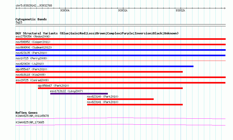Open variant label dgv956n67 (Park2010)
233x140 pixels.
coord(53,86)
